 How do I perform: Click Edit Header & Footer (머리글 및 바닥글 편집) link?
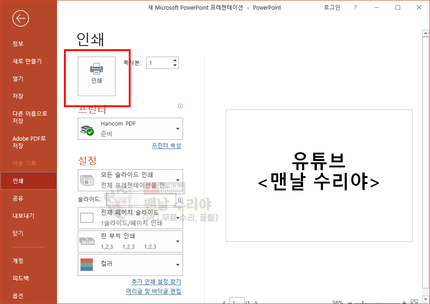coord(154,291)
